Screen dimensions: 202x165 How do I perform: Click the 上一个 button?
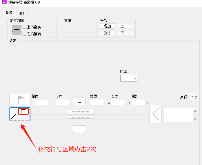[125, 26]
